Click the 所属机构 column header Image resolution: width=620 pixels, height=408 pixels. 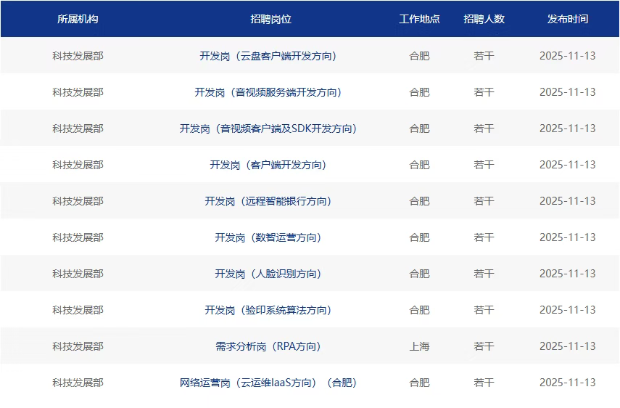(78, 19)
